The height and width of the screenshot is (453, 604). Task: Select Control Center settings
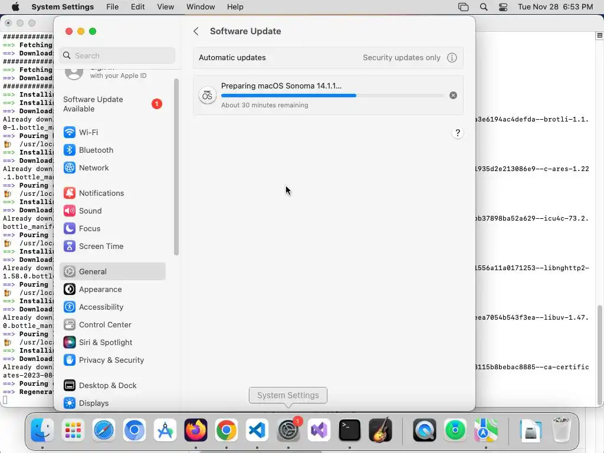[x=113, y=325]
